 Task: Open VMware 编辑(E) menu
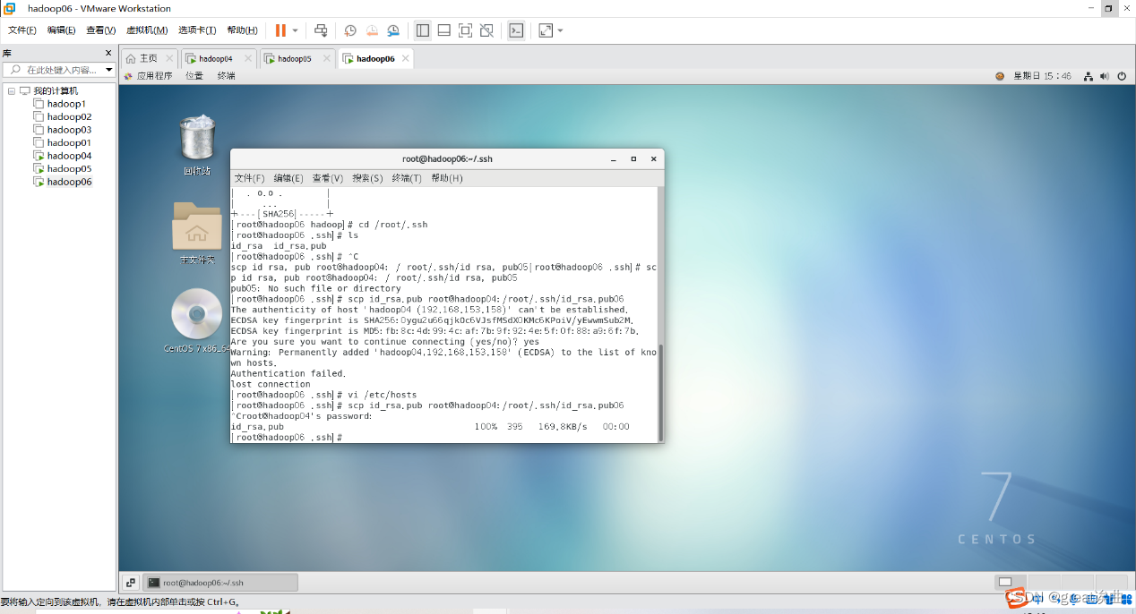(62, 30)
